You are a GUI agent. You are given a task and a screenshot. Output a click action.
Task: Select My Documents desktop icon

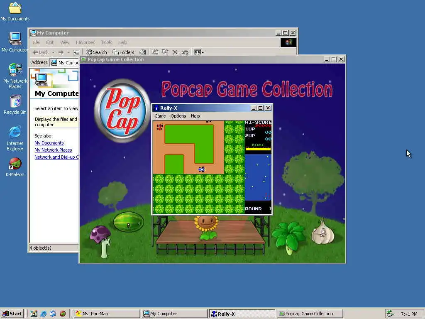[15, 12]
